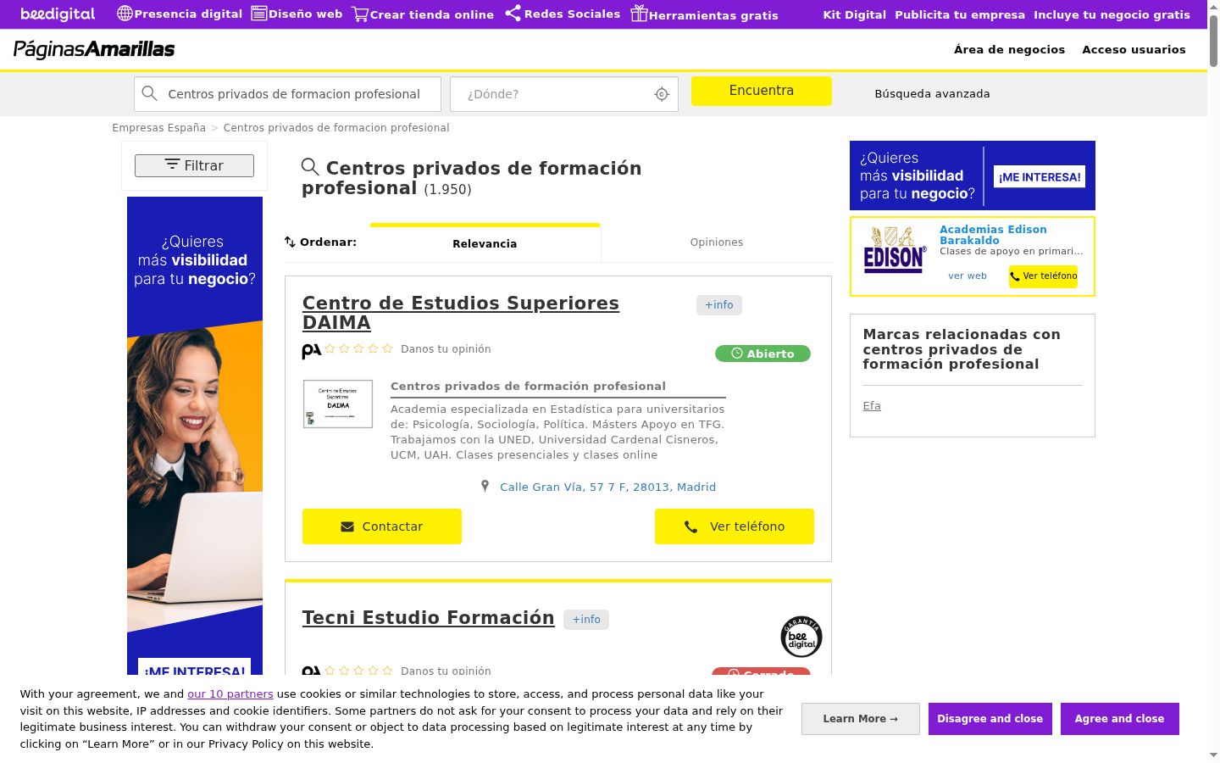Open the Páginas Amarillas home logo
1220x763 pixels.
pos(94,49)
